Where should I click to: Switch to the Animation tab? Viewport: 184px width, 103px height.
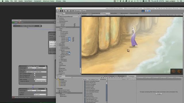[131, 76]
